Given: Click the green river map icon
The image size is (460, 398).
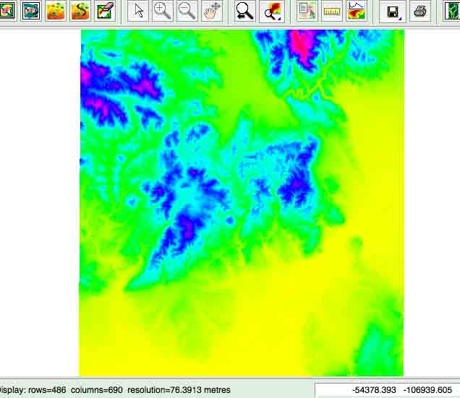Looking at the screenshot, I should (451, 11).
